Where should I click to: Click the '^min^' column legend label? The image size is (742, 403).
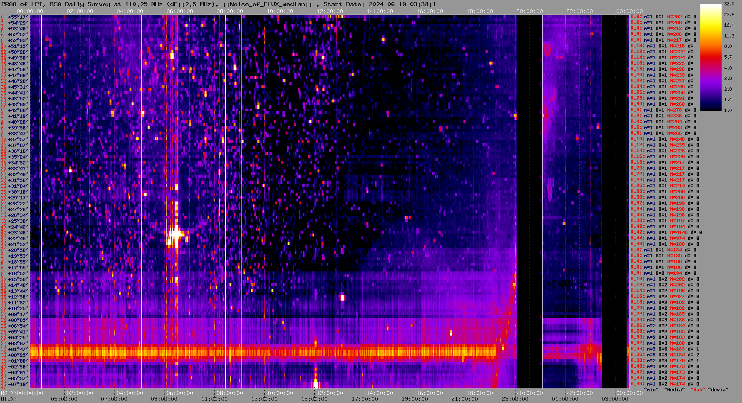pos(651,390)
